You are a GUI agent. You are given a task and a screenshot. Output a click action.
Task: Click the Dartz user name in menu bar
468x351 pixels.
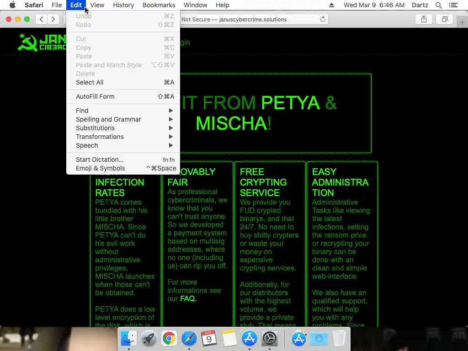pos(420,5)
